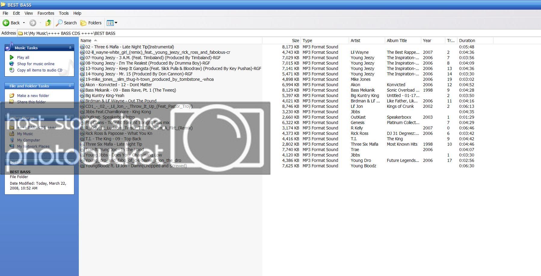Click the Shop for music online icon
The height and width of the screenshot is (276, 541).
[x=12, y=64]
